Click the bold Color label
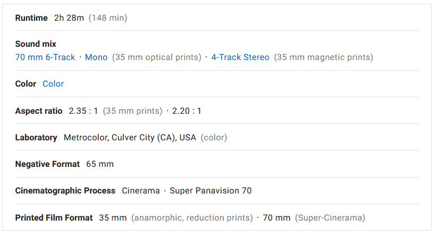Image resolution: width=437 pixels, height=236 pixels. [26, 84]
